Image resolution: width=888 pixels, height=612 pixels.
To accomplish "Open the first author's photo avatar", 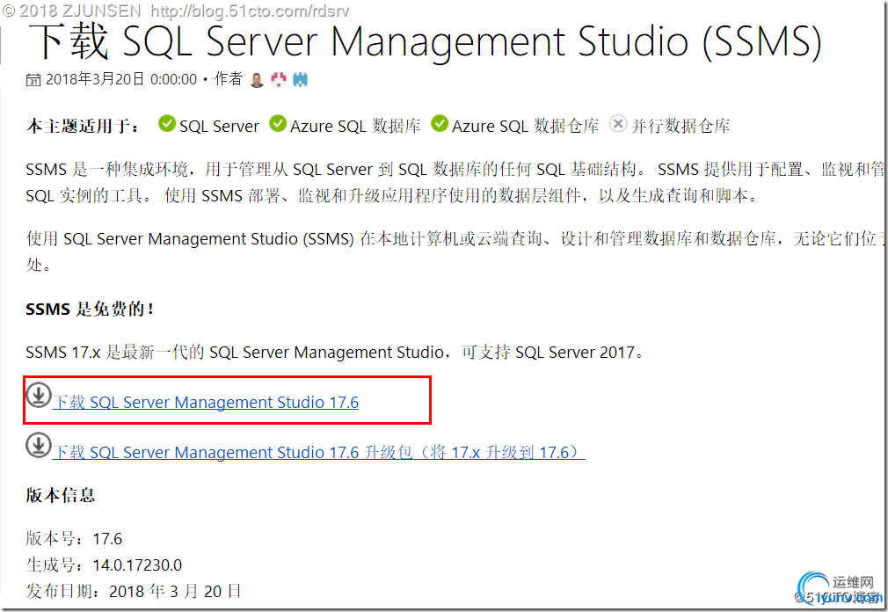I will pyautogui.click(x=257, y=80).
